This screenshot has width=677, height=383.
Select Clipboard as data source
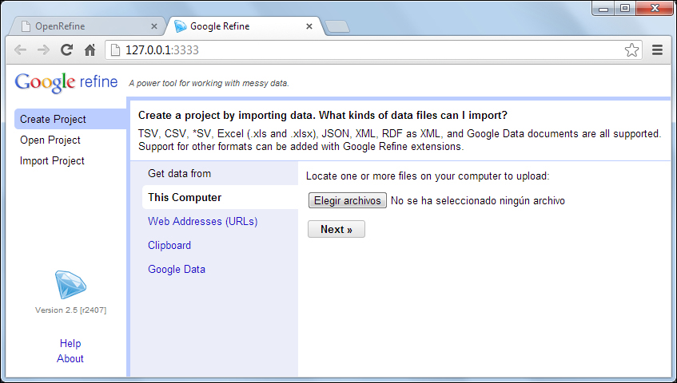coord(169,245)
